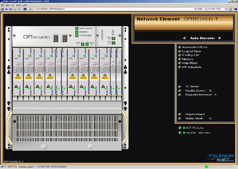This screenshot has width=238, height=169.
Task: Open Map Plans
Action: pyautogui.click(x=190, y=63)
